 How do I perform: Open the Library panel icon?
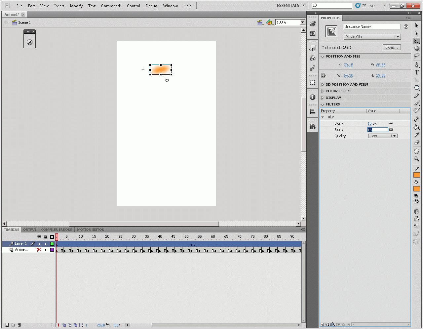click(312, 126)
